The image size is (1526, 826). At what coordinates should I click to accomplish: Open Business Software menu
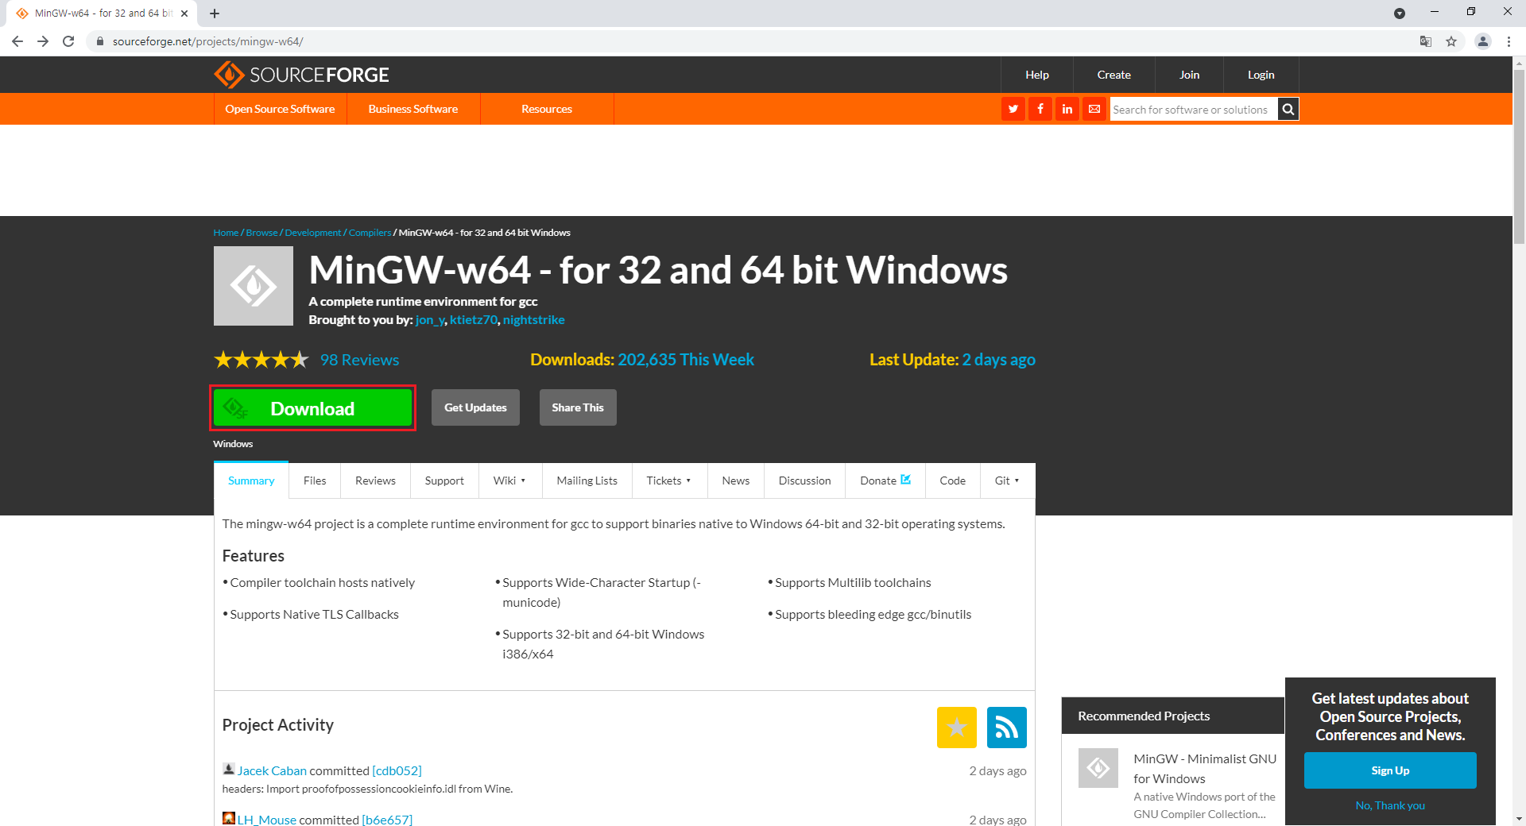tap(413, 109)
